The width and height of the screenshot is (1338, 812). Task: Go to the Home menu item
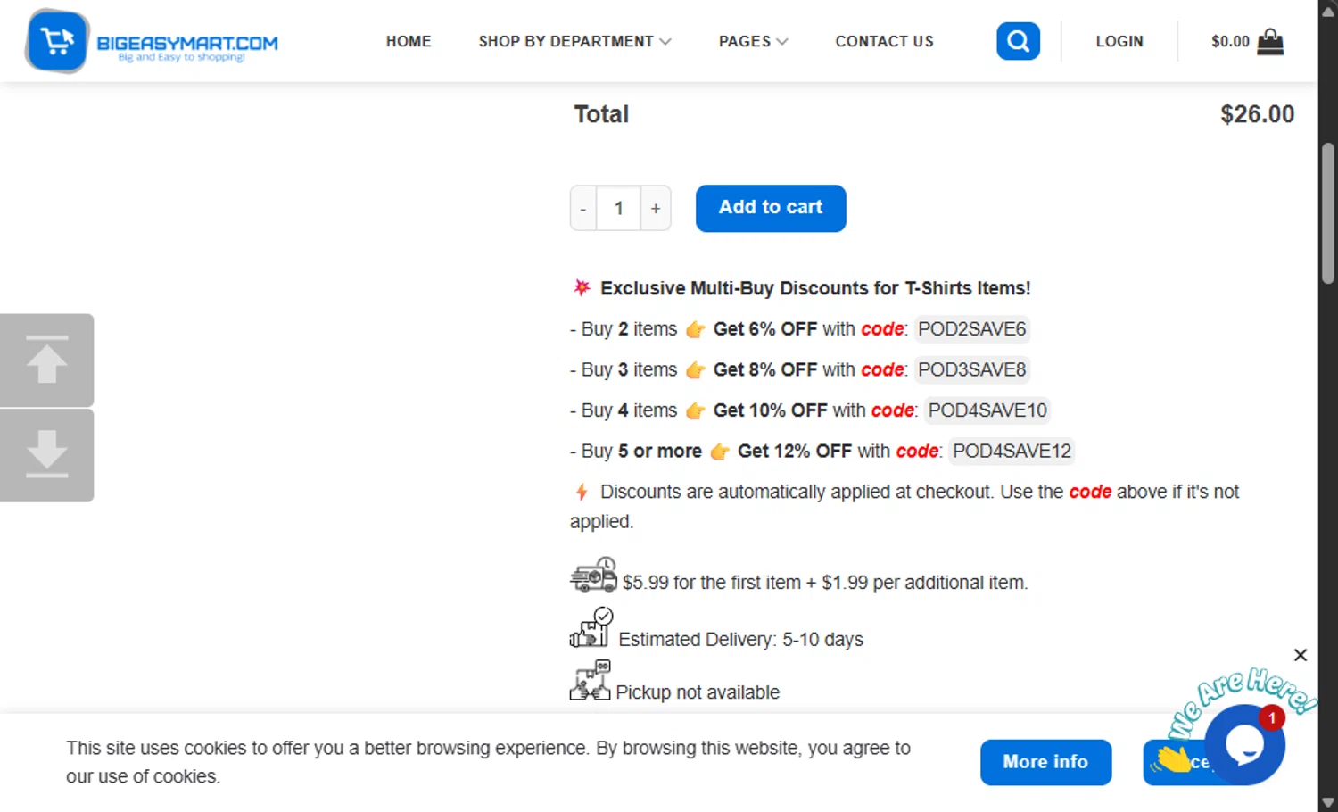coord(409,41)
